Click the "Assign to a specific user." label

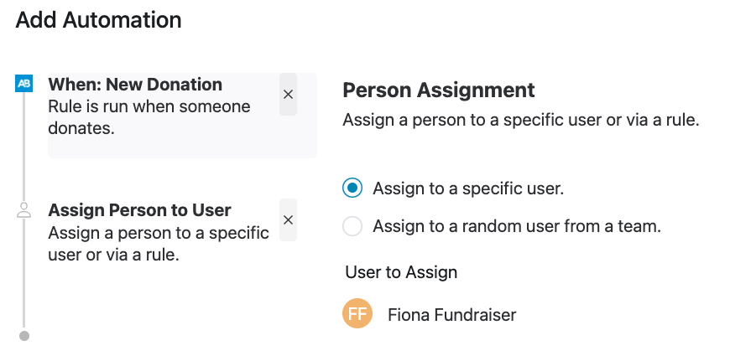pyautogui.click(x=468, y=188)
